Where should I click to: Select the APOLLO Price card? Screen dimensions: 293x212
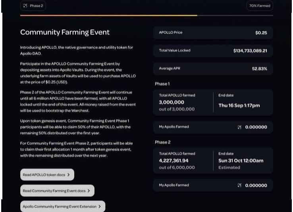click(213, 33)
